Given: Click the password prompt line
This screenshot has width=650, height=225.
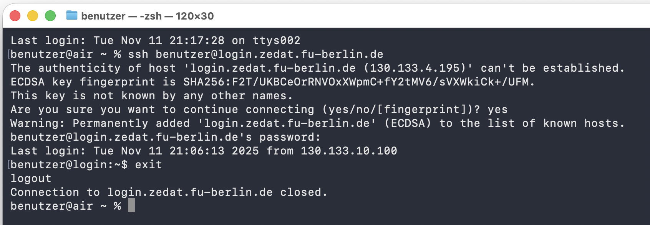Looking at the screenshot, I should click(165, 137).
